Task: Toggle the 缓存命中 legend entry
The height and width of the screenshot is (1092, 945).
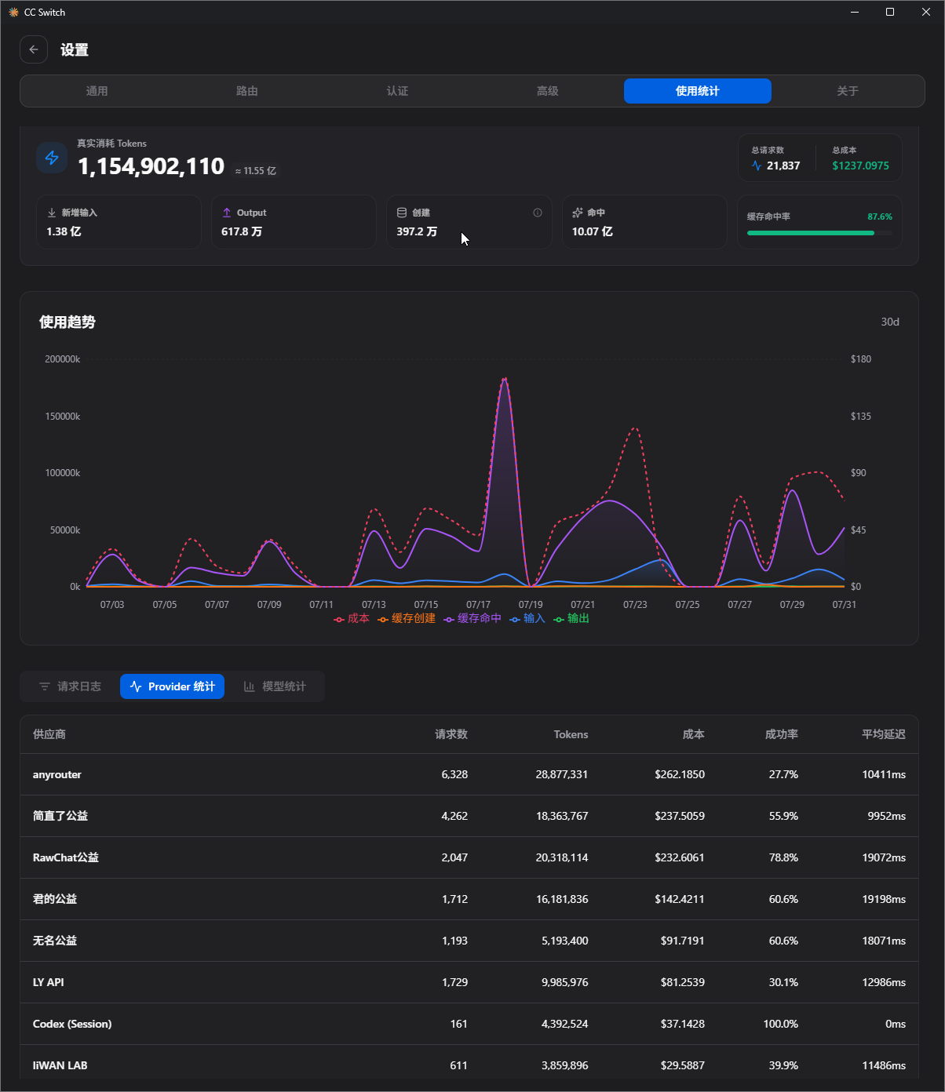Action: point(472,618)
